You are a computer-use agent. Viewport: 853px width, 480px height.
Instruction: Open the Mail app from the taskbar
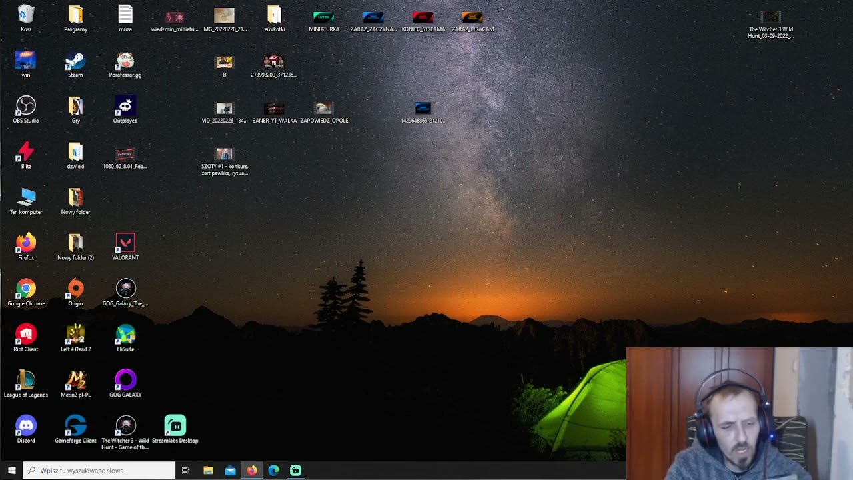[230, 471]
